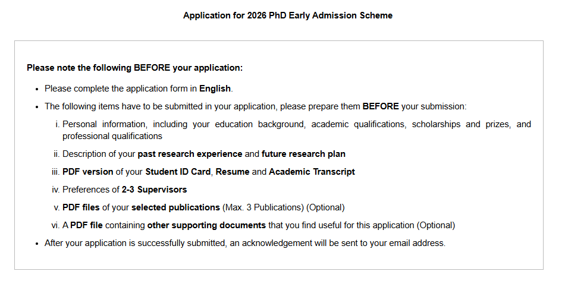This screenshot has height=290, width=565.
Task: Click the bold "Student ID Card" text
Action: pyautogui.click(x=178, y=172)
